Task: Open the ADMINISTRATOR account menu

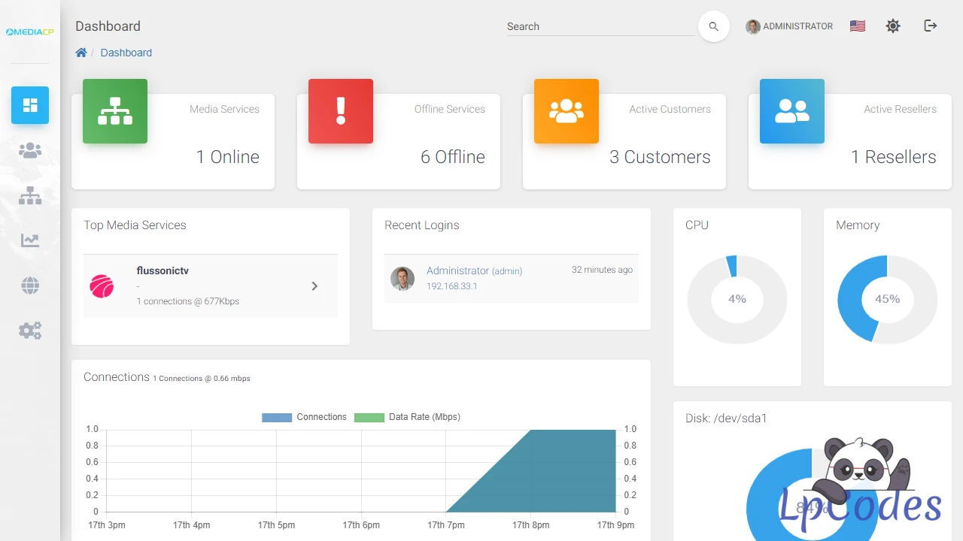Action: tap(789, 26)
